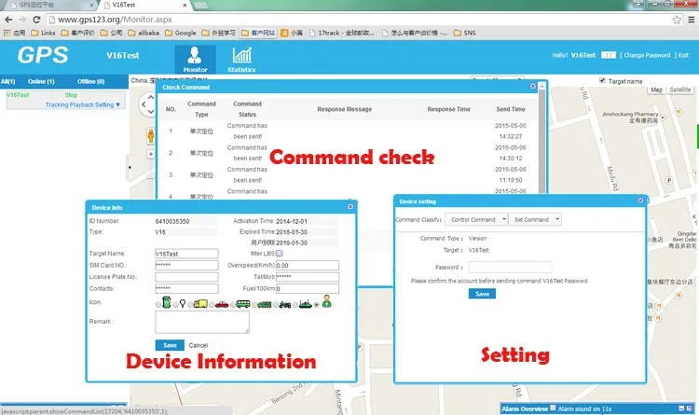The image size is (699, 415).
Task: Select the person icon radio button
Action: (317, 305)
